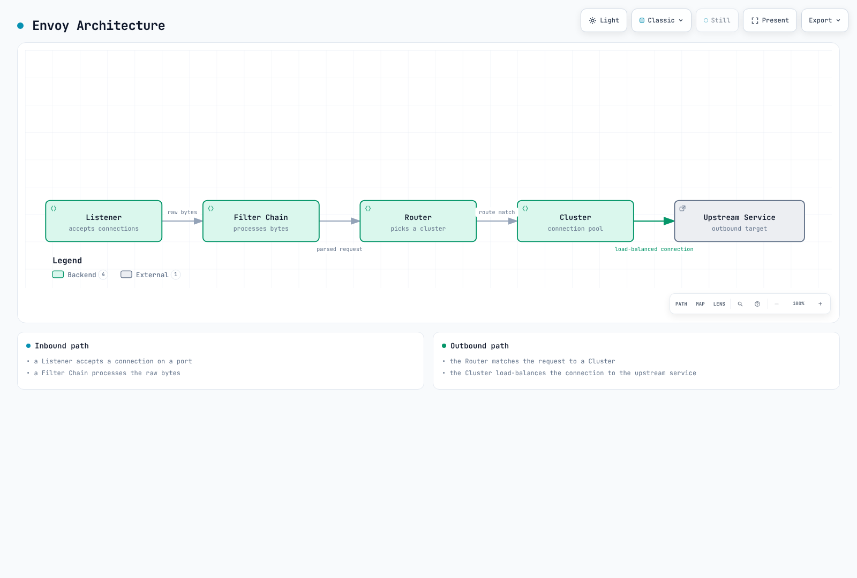Click the code icon on Router node

pyautogui.click(x=368, y=209)
